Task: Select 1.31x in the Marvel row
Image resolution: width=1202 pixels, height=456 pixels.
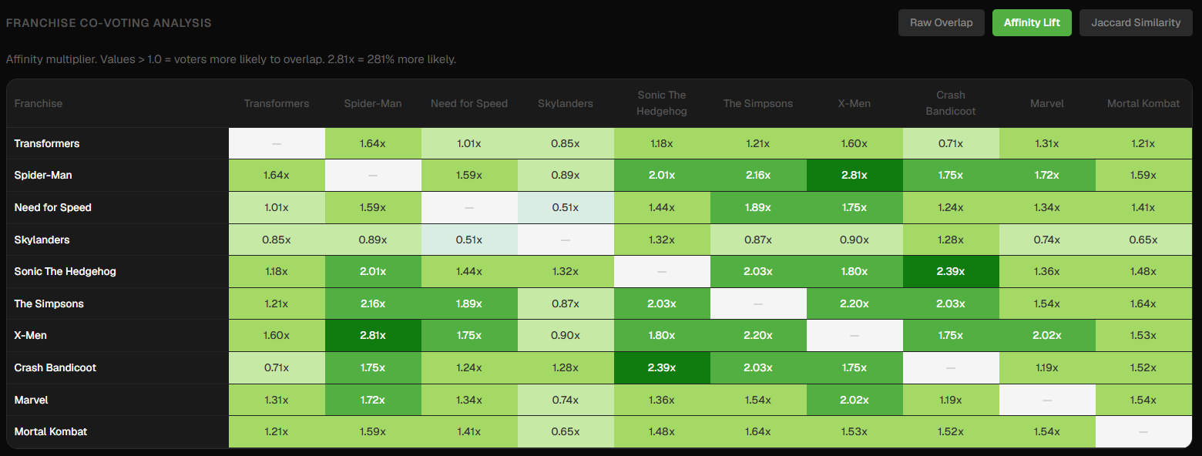Action: point(277,400)
